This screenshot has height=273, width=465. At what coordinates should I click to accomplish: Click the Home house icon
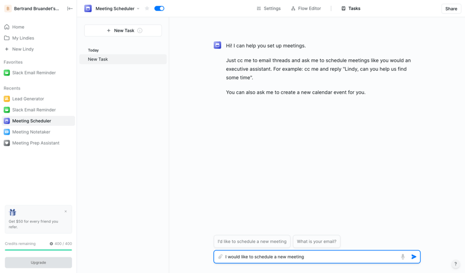pos(6,27)
